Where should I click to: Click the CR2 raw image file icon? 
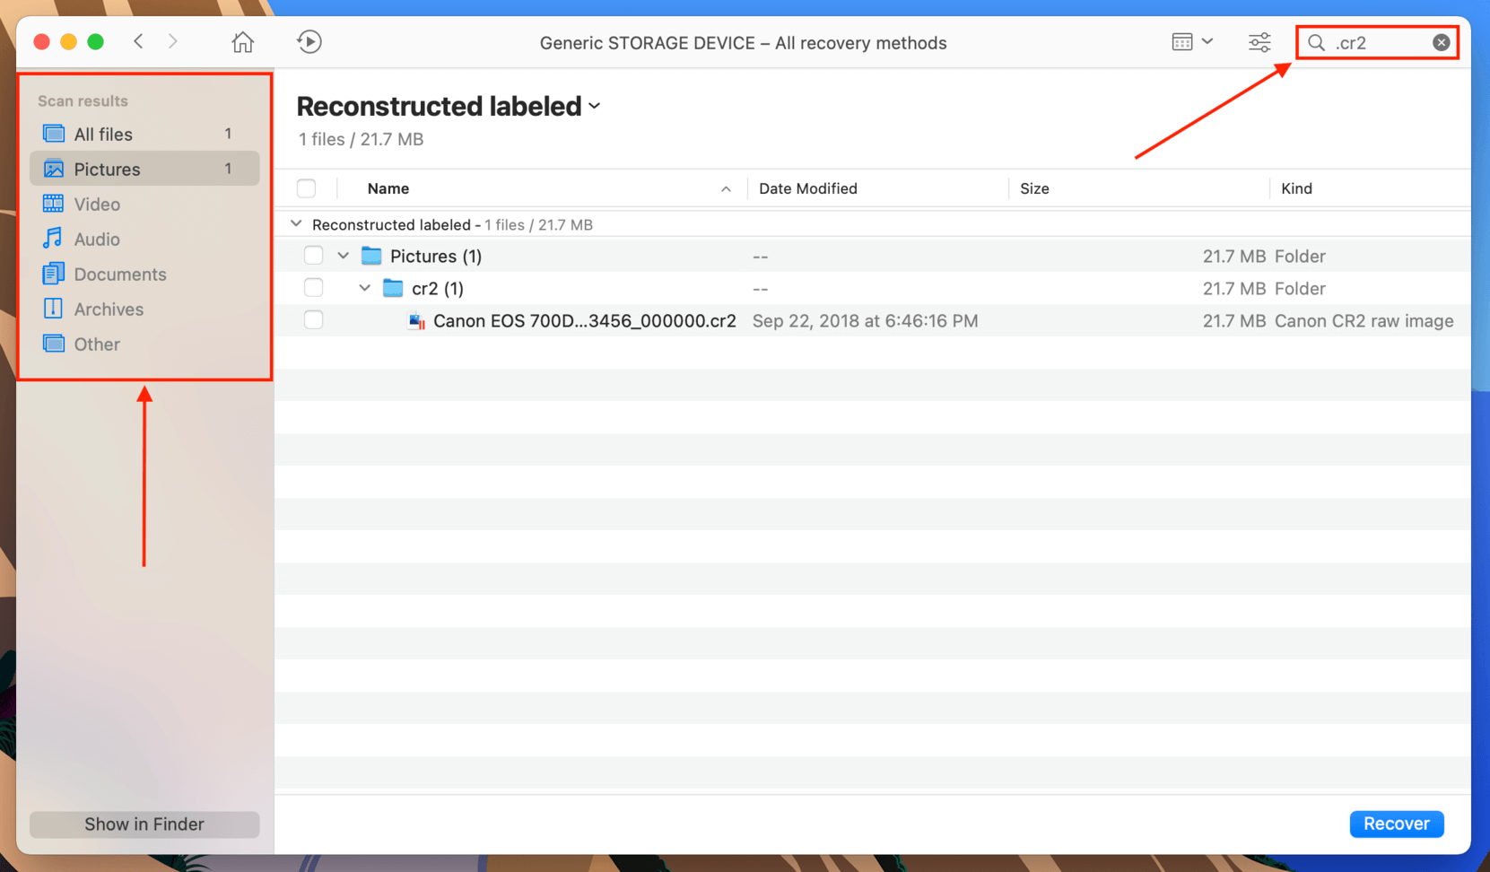click(x=416, y=320)
